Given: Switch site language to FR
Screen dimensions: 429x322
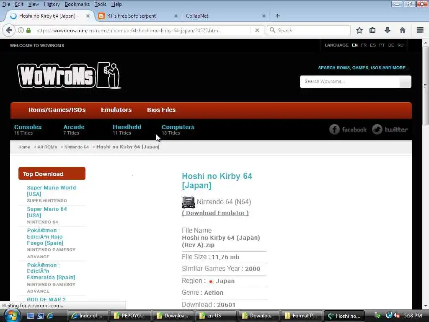Looking at the screenshot, I should [x=364, y=45].
